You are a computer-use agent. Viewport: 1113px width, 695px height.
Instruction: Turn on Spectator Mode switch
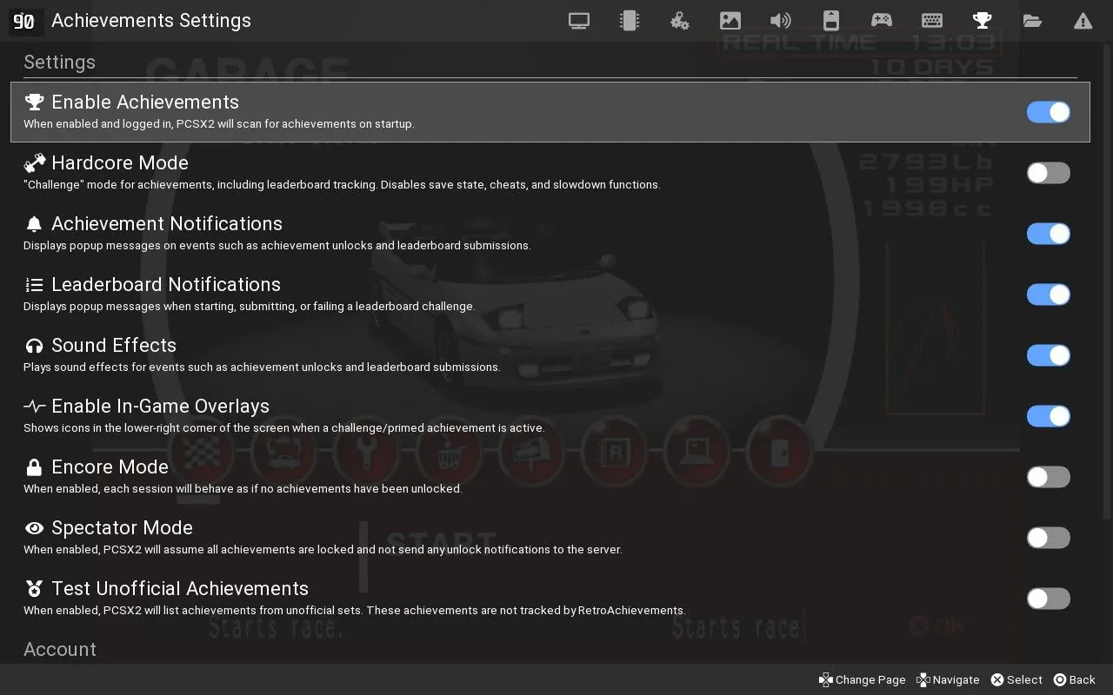pyautogui.click(x=1049, y=538)
